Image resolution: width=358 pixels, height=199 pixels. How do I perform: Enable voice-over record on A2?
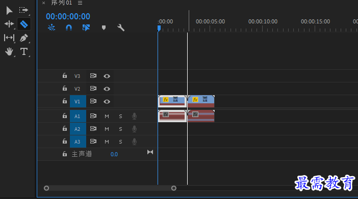(x=135, y=129)
